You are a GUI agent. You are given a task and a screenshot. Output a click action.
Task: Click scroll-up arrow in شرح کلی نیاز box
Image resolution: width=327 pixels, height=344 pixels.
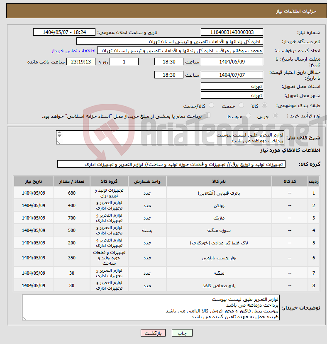59,133
